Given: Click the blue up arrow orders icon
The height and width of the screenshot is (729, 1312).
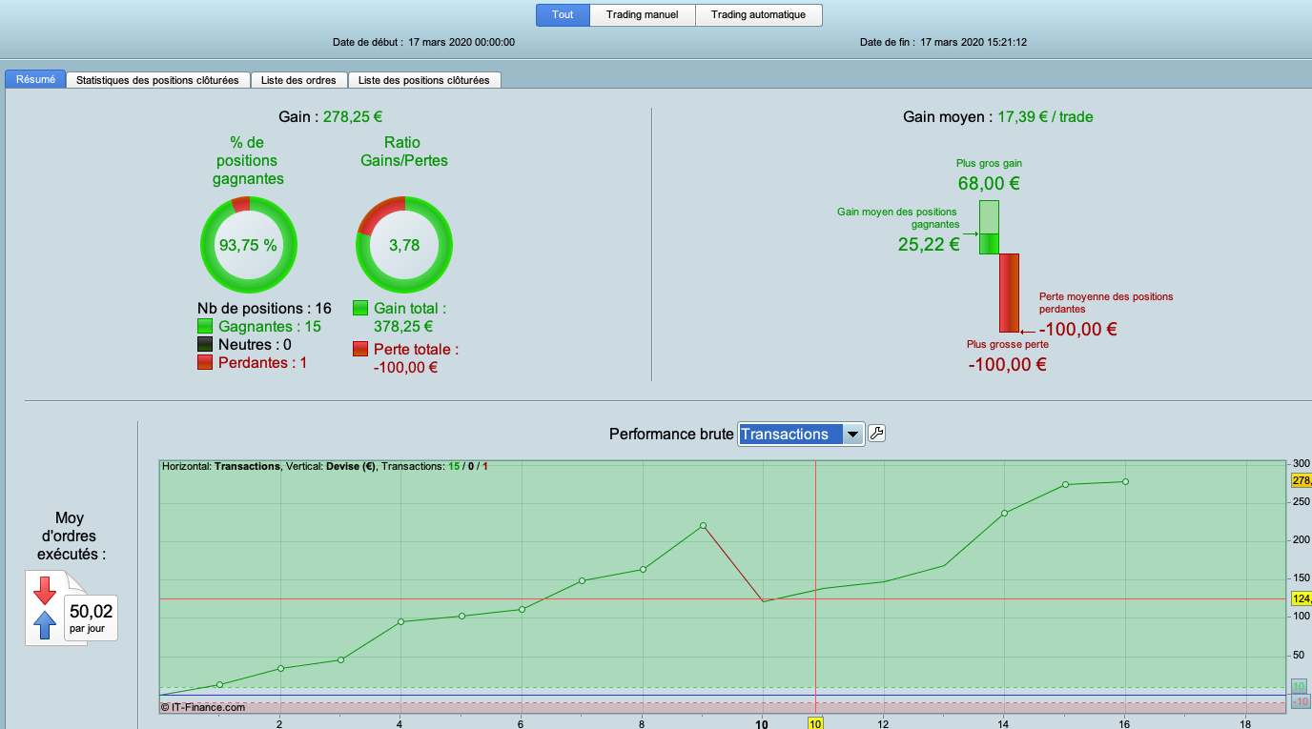Looking at the screenshot, I should click(45, 625).
